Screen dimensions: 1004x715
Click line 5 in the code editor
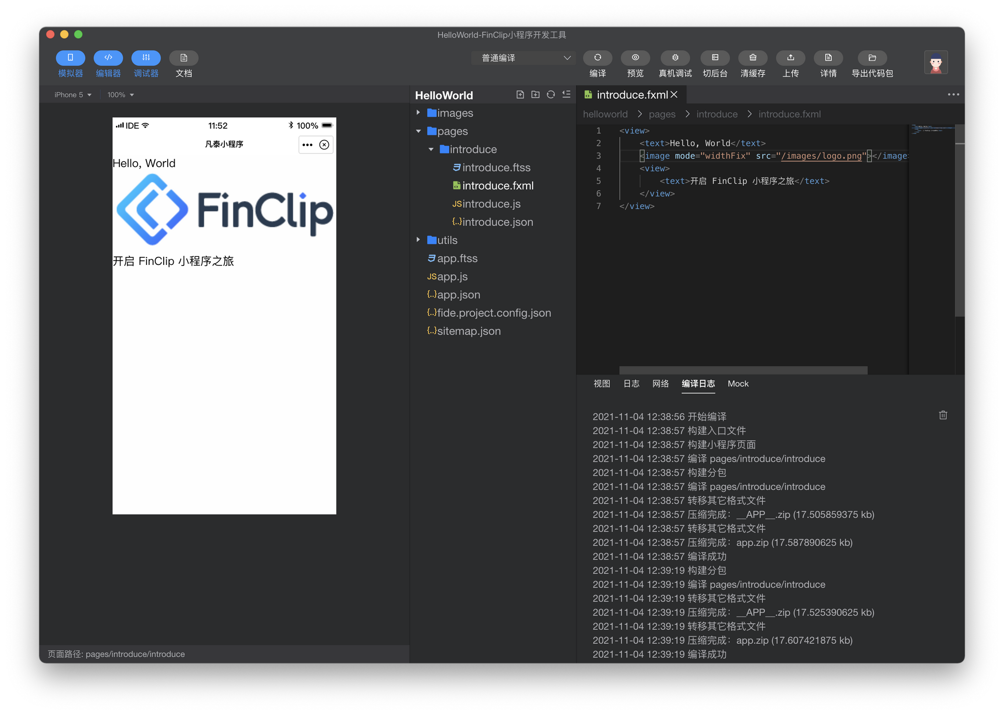[744, 181]
